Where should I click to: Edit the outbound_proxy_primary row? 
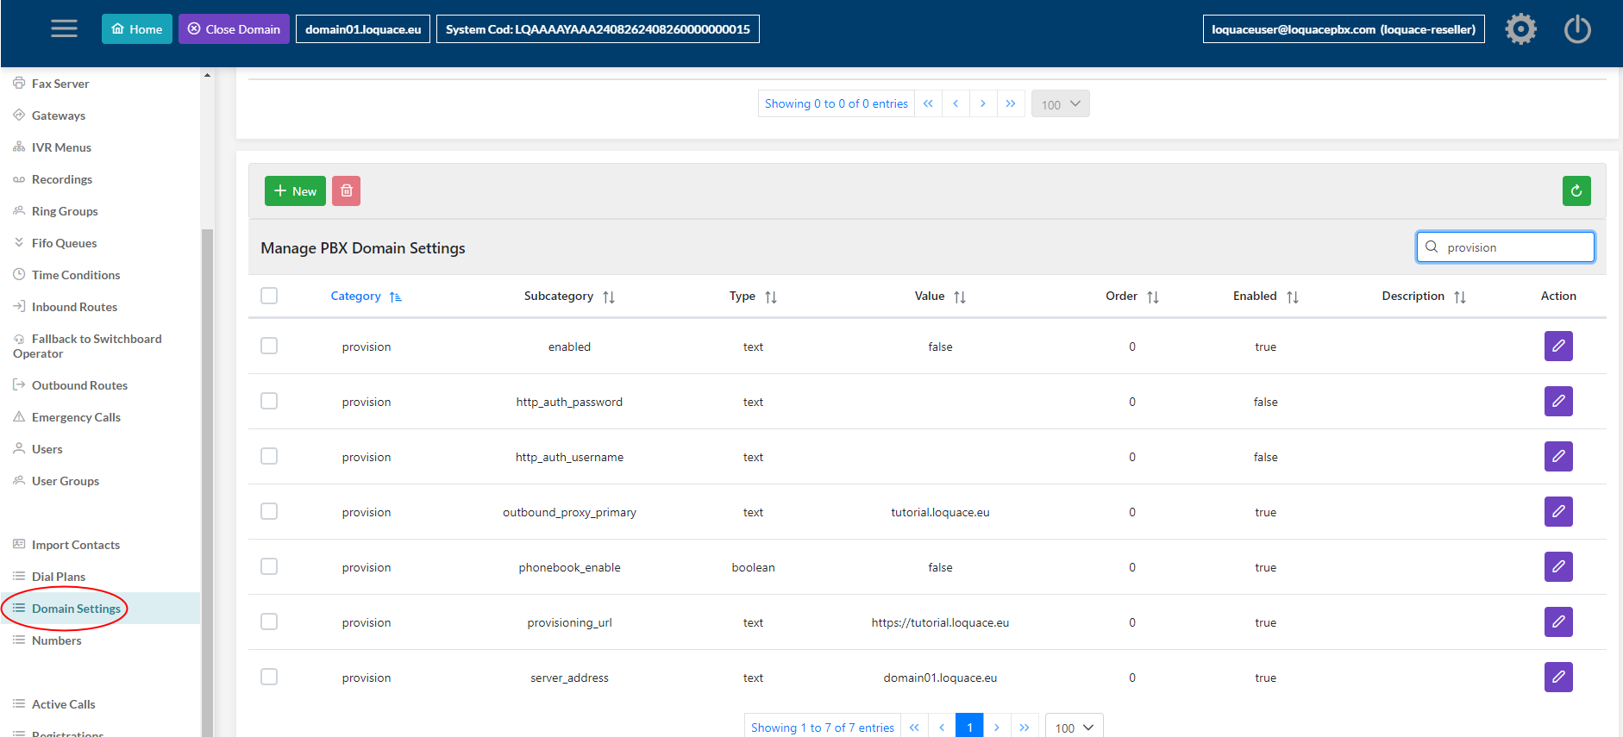point(1558,511)
